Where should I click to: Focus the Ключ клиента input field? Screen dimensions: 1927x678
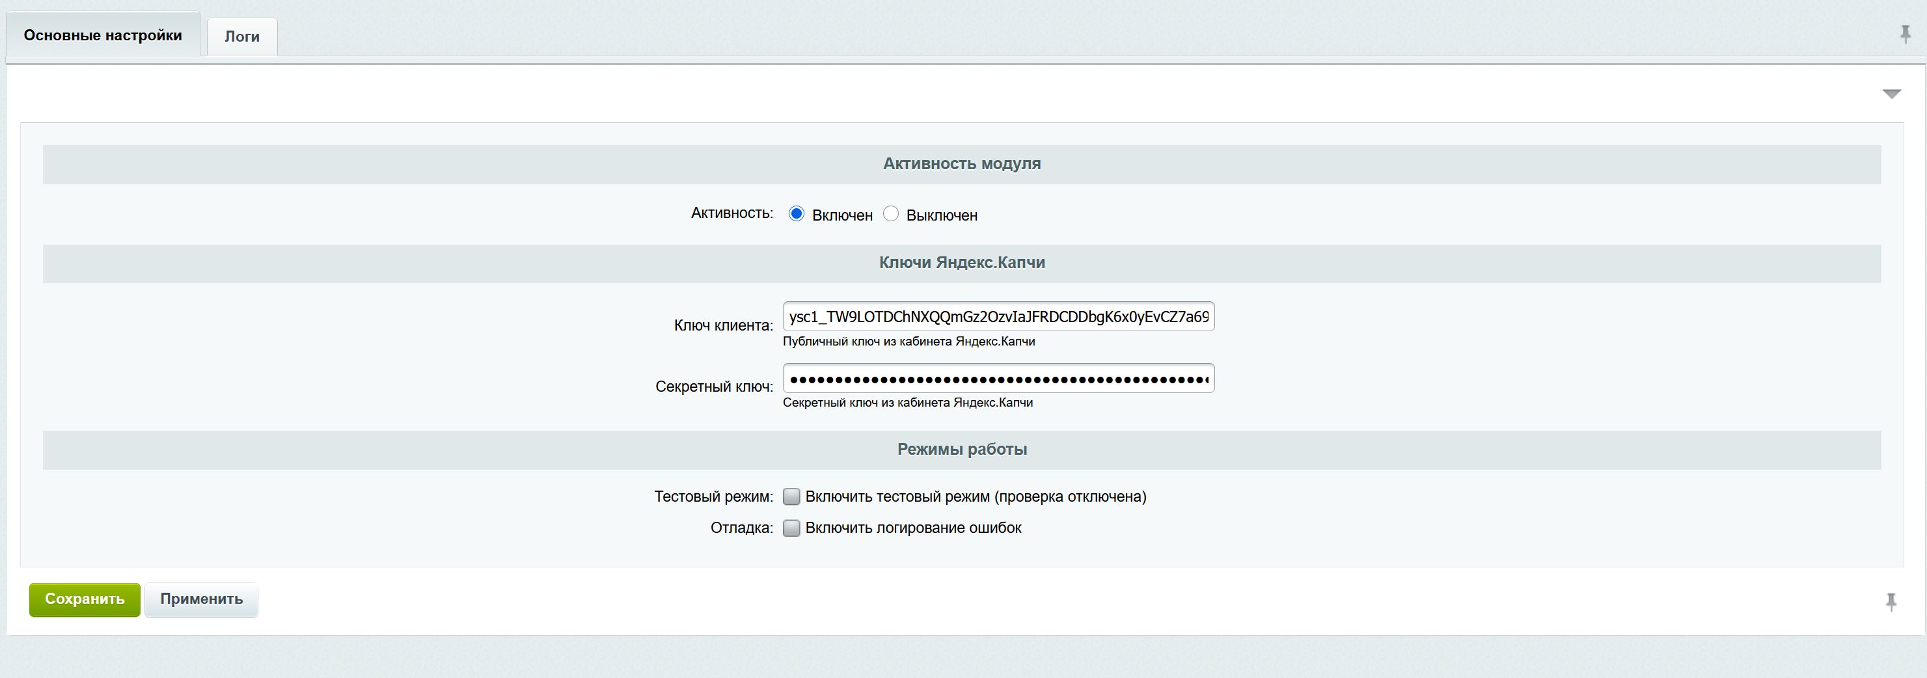pos(998,317)
